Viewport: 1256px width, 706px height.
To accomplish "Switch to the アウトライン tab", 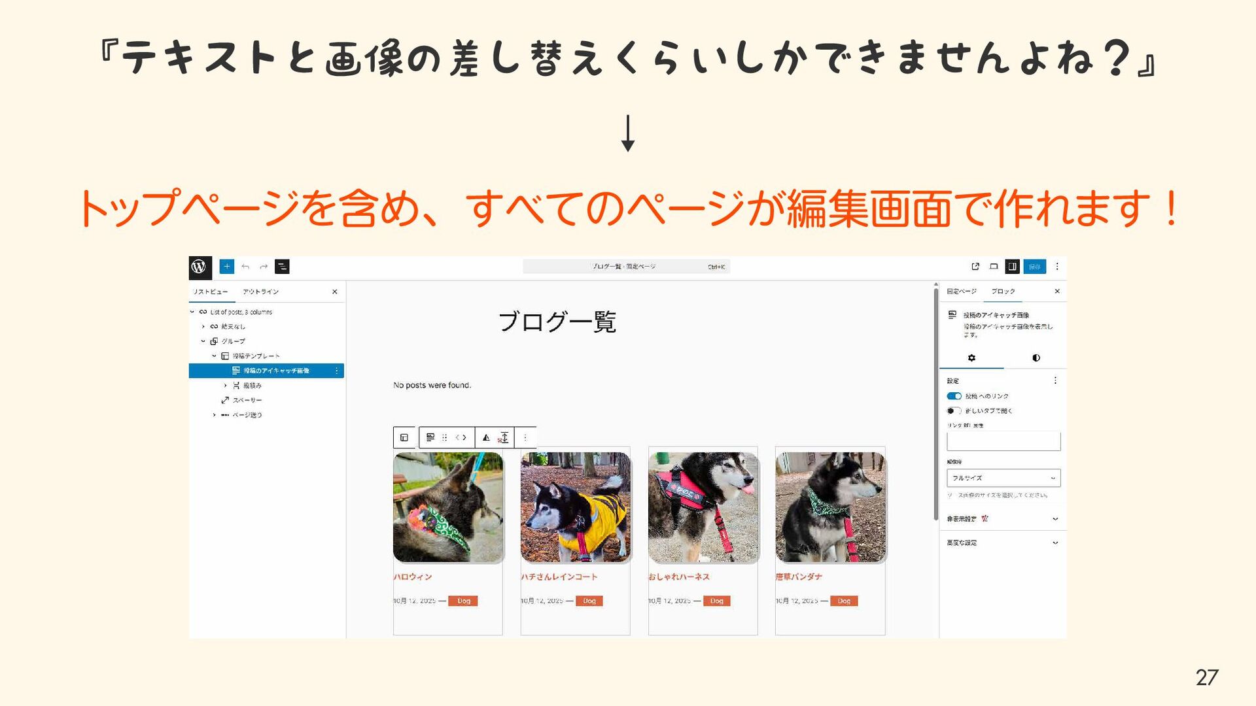I will tap(260, 292).
